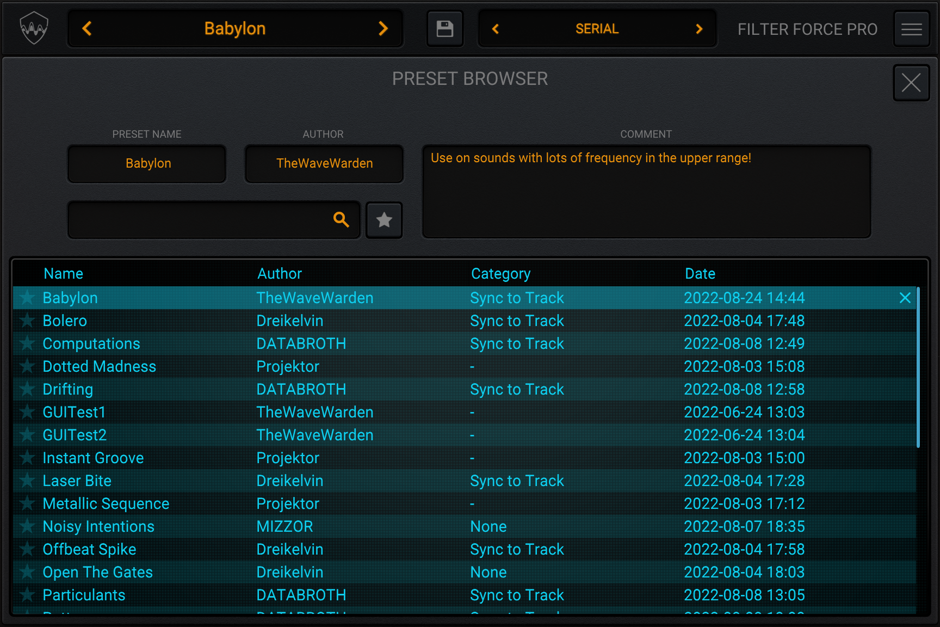The height and width of the screenshot is (627, 940).
Task: Click the preset list vertical scrollbar
Action: 918,368
